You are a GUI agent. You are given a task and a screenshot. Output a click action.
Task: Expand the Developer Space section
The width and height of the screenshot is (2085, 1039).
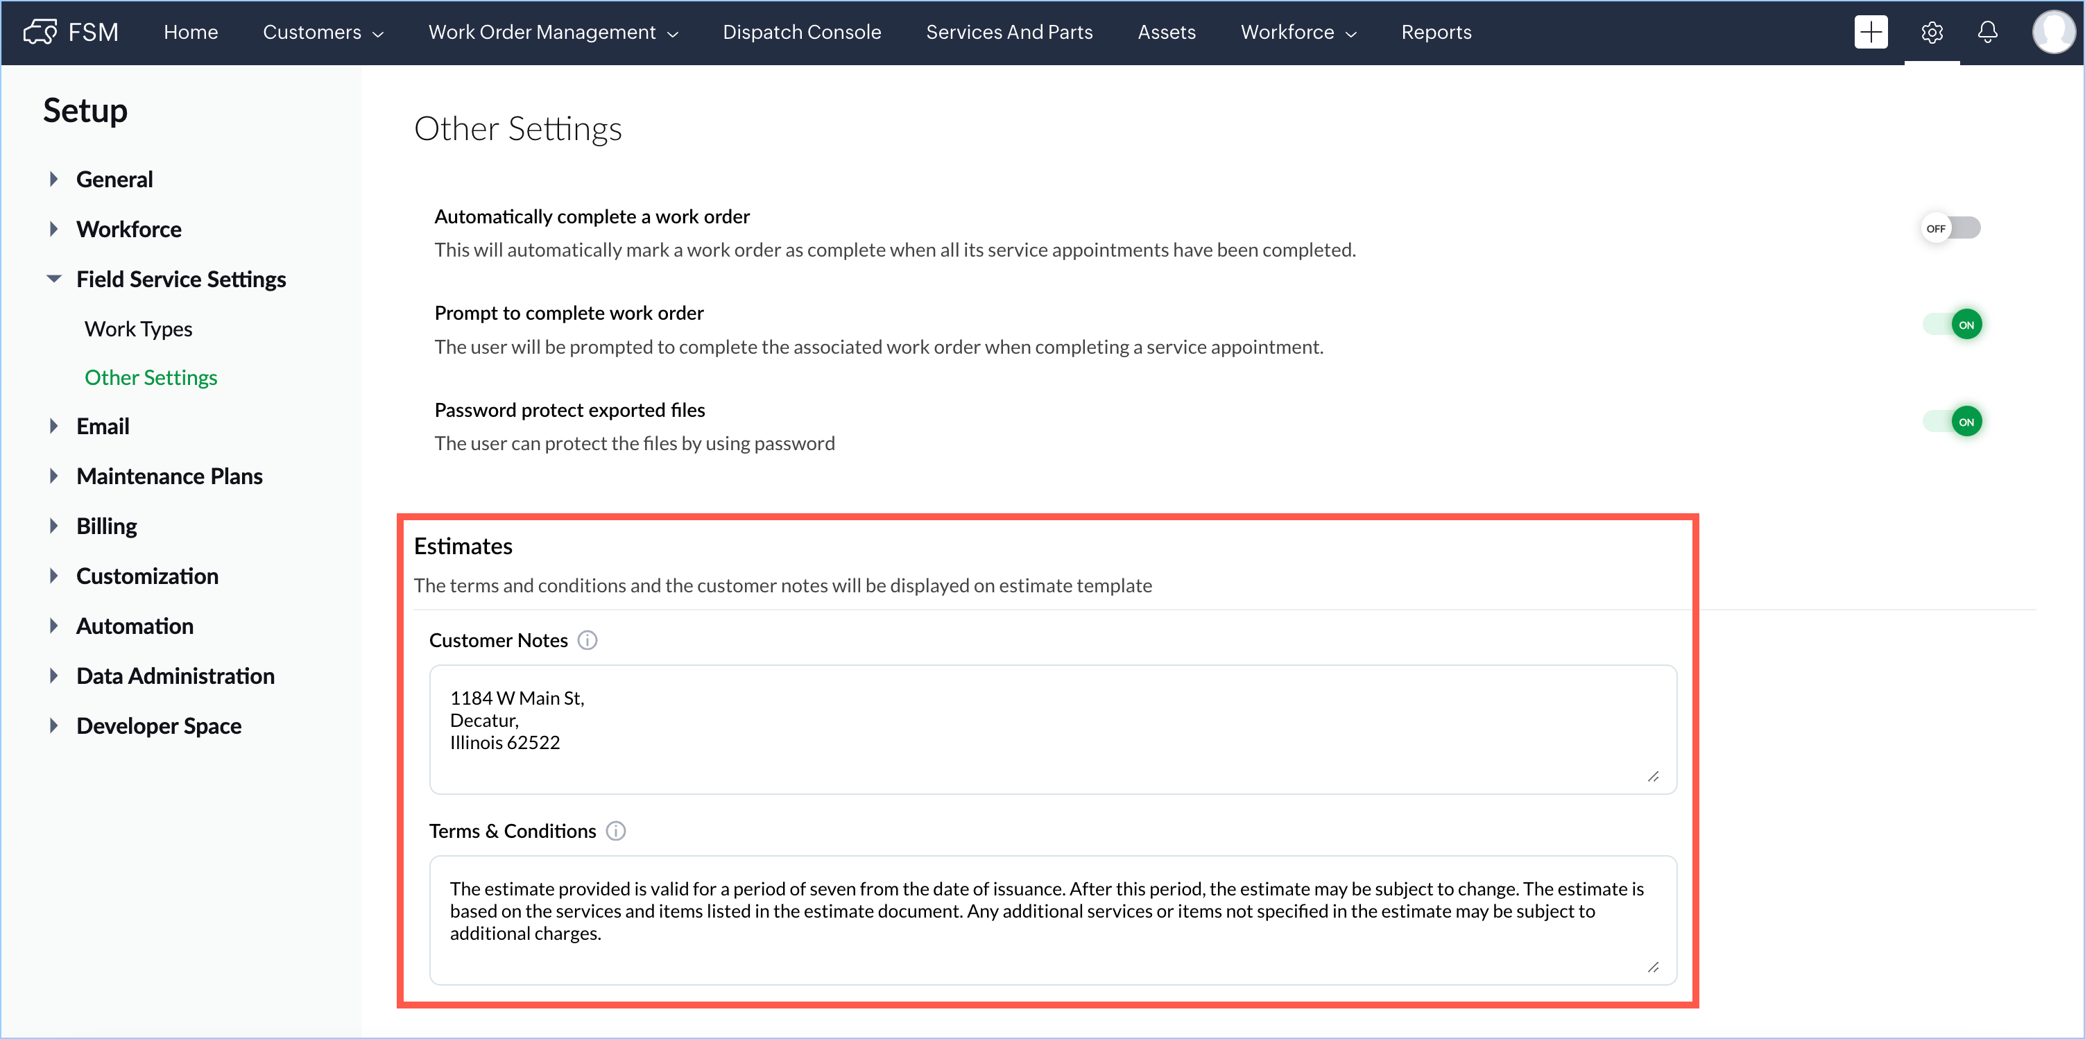point(53,725)
